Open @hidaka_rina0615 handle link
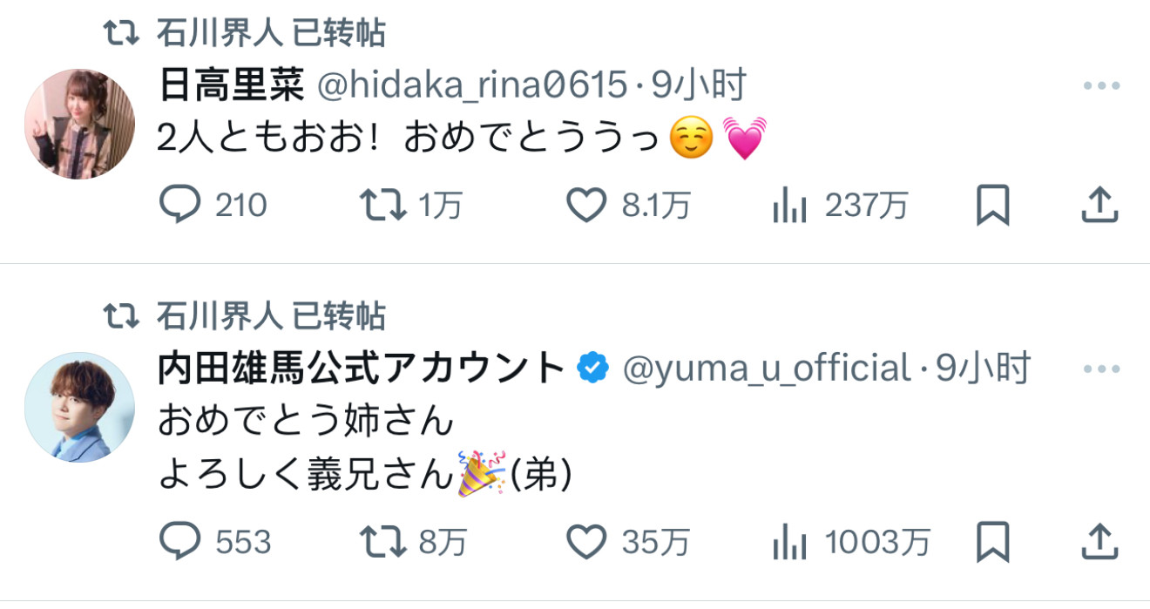 click(x=470, y=85)
